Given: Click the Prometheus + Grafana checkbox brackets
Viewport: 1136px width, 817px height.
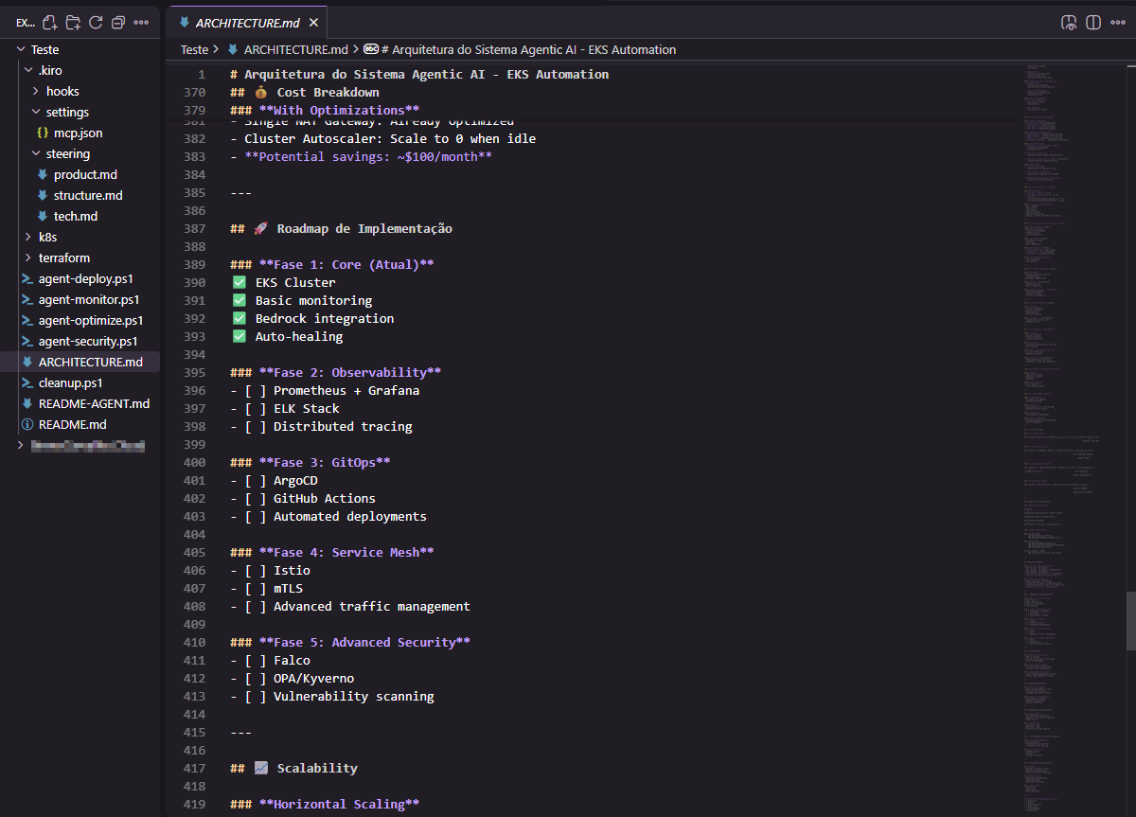Looking at the screenshot, I should [x=255, y=390].
